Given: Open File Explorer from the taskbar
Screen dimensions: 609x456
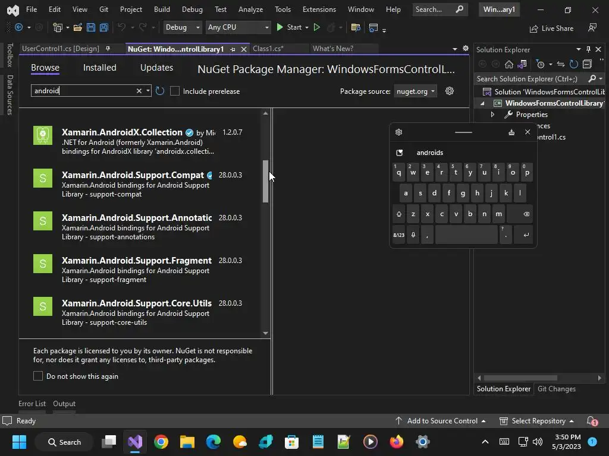Looking at the screenshot, I should click(x=187, y=442).
